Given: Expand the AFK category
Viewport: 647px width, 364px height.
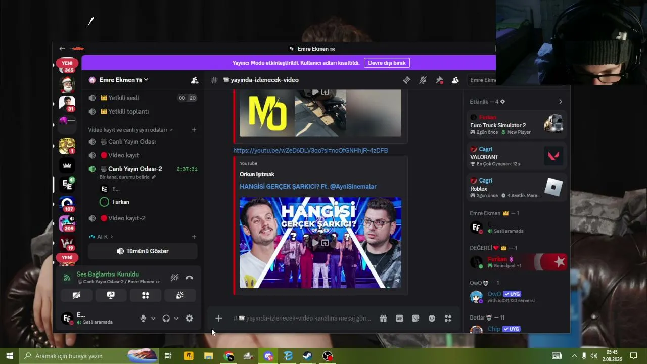Looking at the screenshot, I should 101,237.
